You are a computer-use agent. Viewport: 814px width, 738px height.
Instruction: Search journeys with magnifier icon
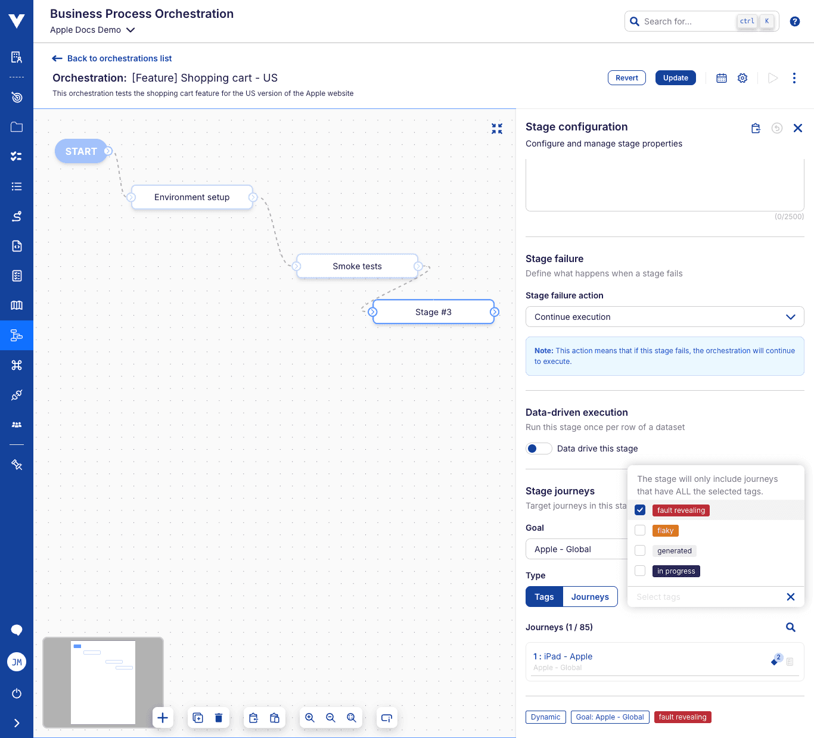[791, 627]
